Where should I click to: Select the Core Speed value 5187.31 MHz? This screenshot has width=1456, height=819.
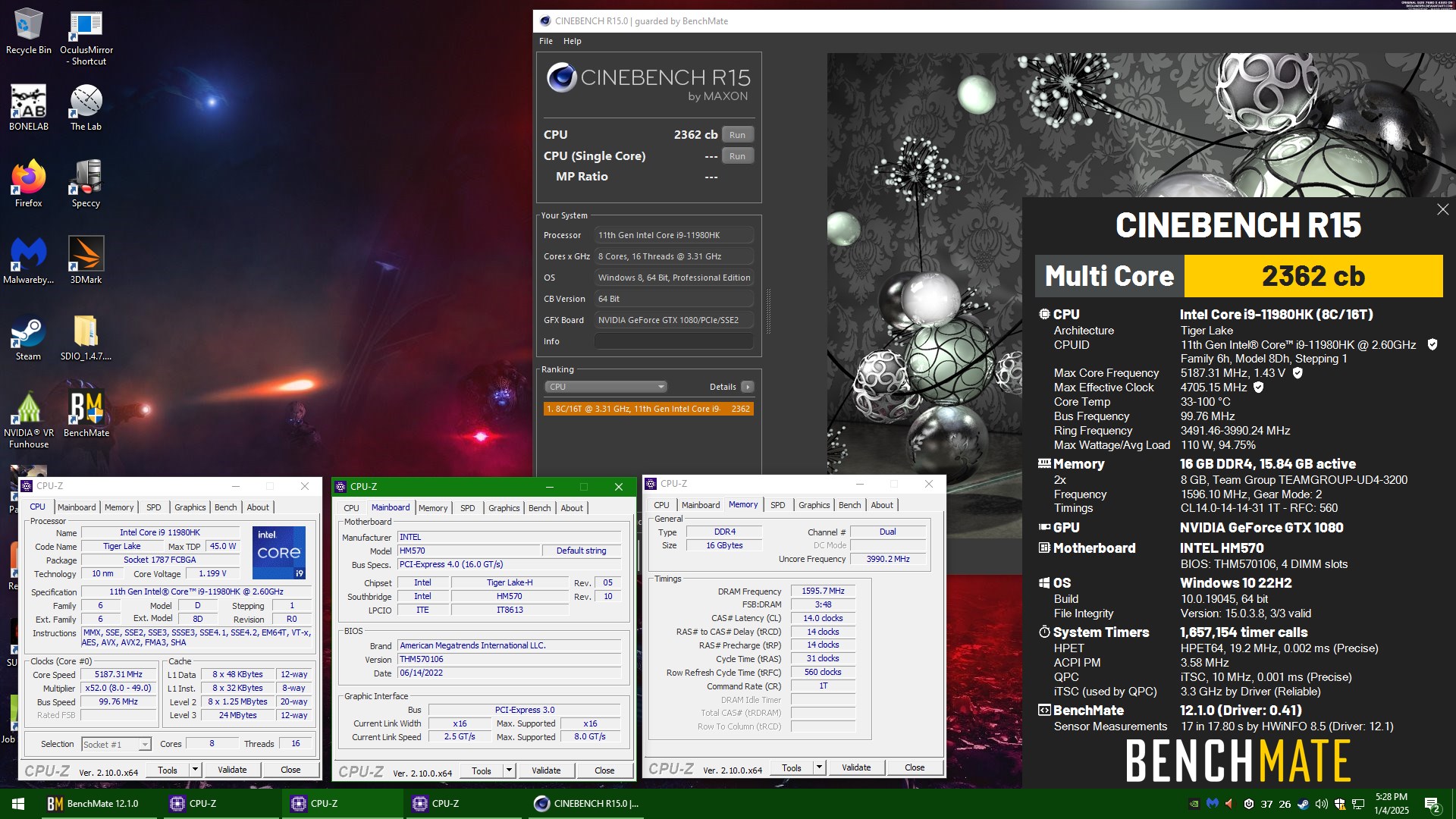tap(118, 674)
